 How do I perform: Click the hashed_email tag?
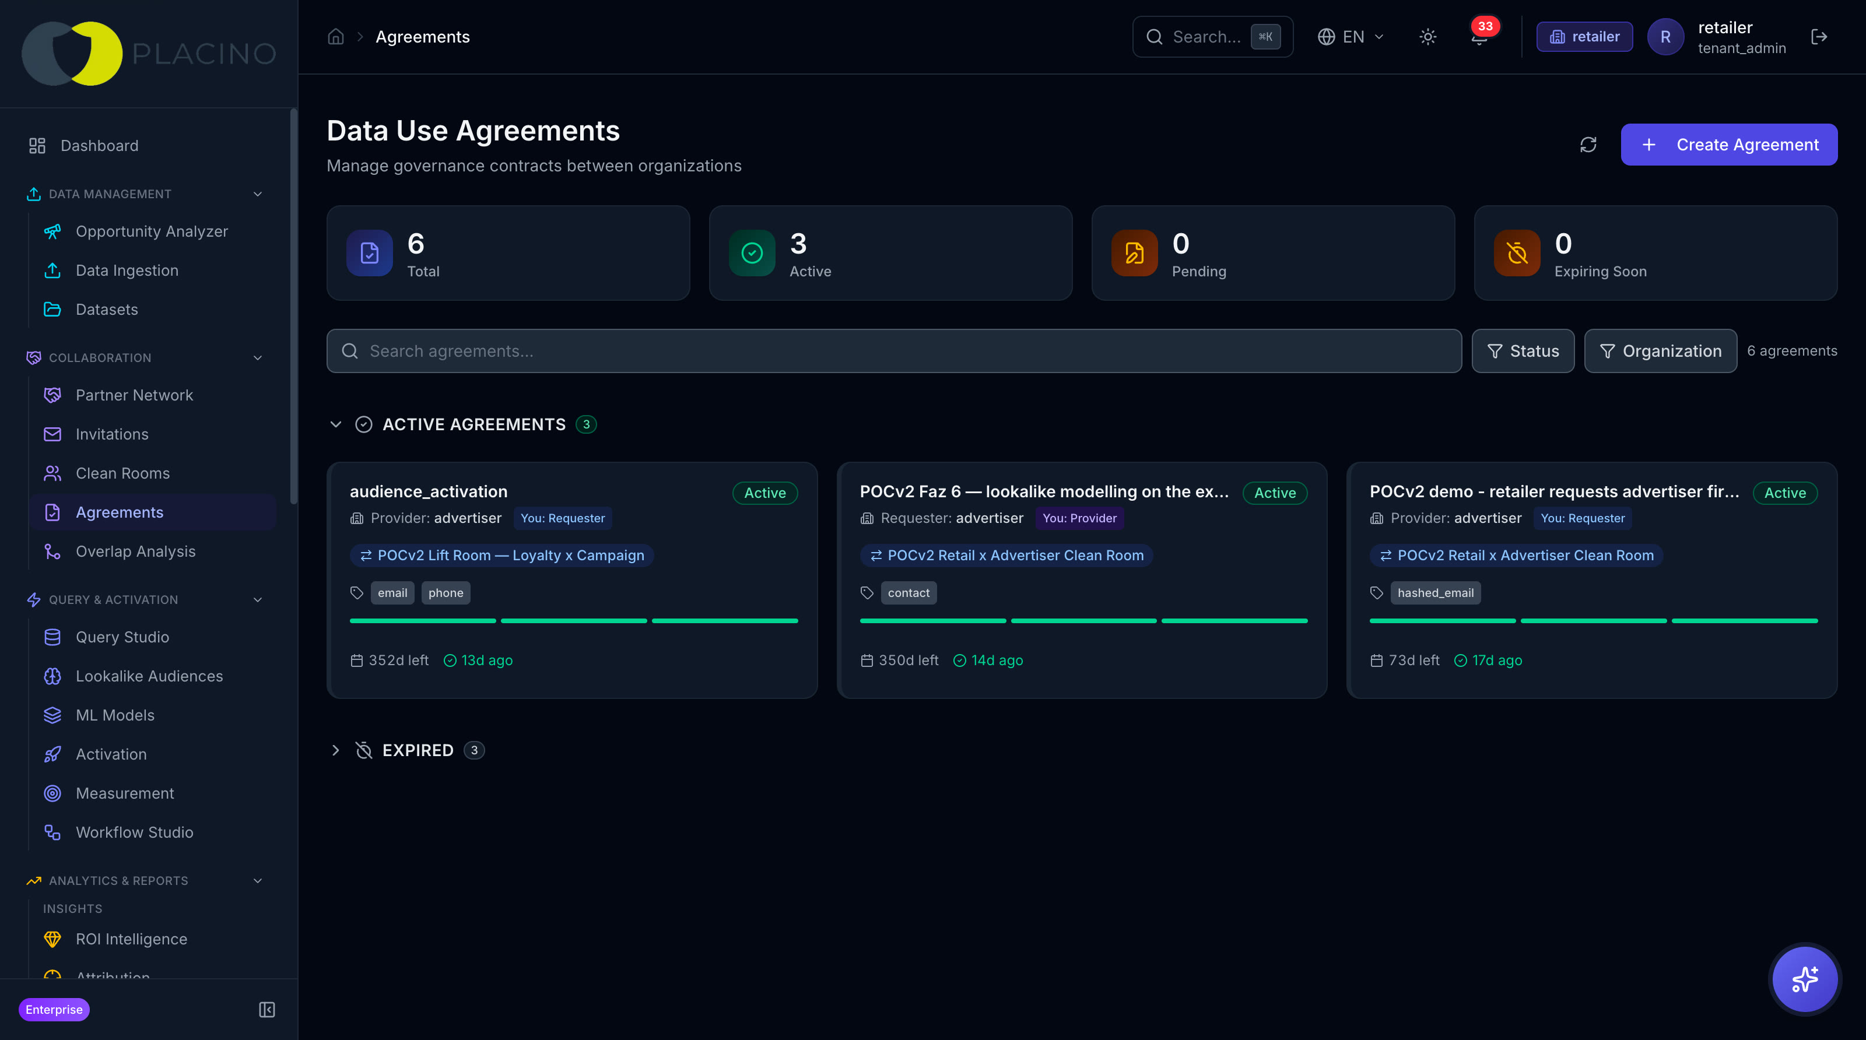coord(1436,593)
